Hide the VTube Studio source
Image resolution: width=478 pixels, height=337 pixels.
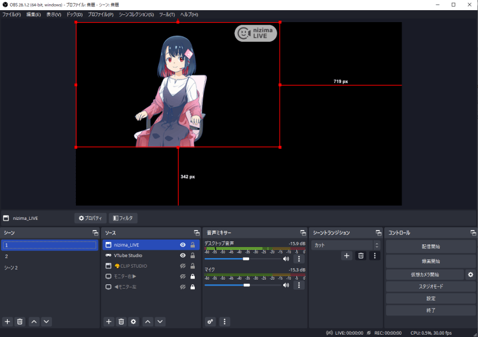coord(183,255)
